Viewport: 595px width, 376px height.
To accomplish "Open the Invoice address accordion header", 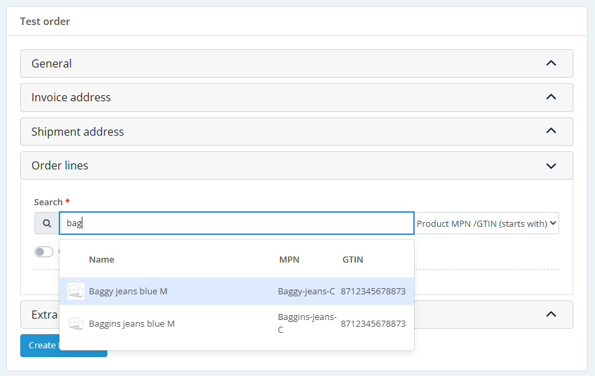I will click(296, 97).
